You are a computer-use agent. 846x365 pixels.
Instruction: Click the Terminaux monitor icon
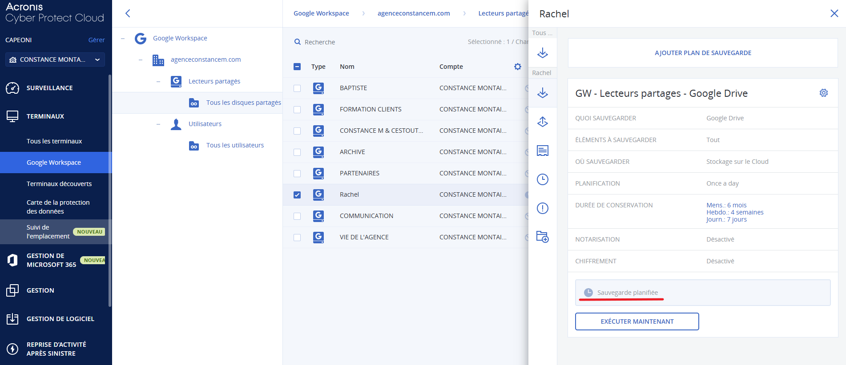pos(12,116)
